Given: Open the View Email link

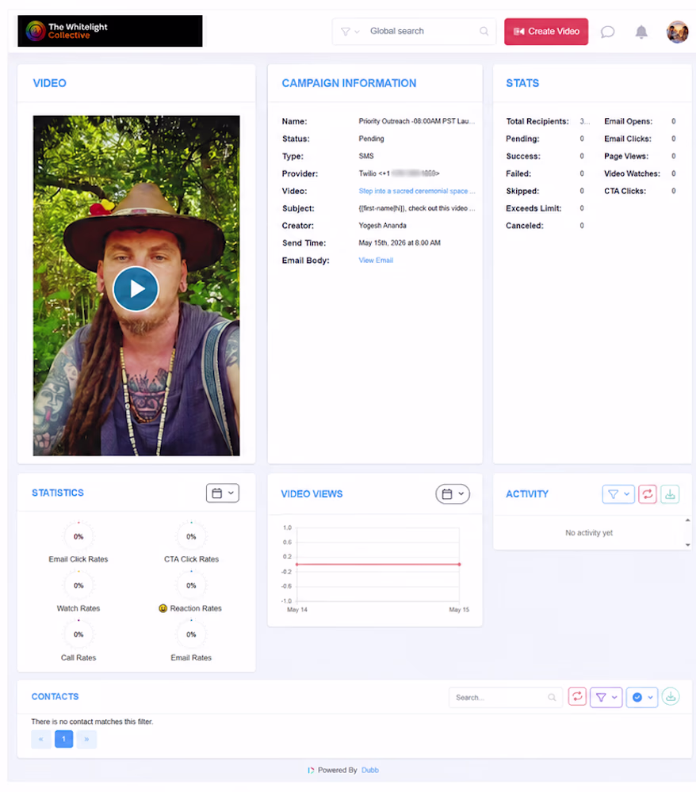Looking at the screenshot, I should [x=376, y=260].
